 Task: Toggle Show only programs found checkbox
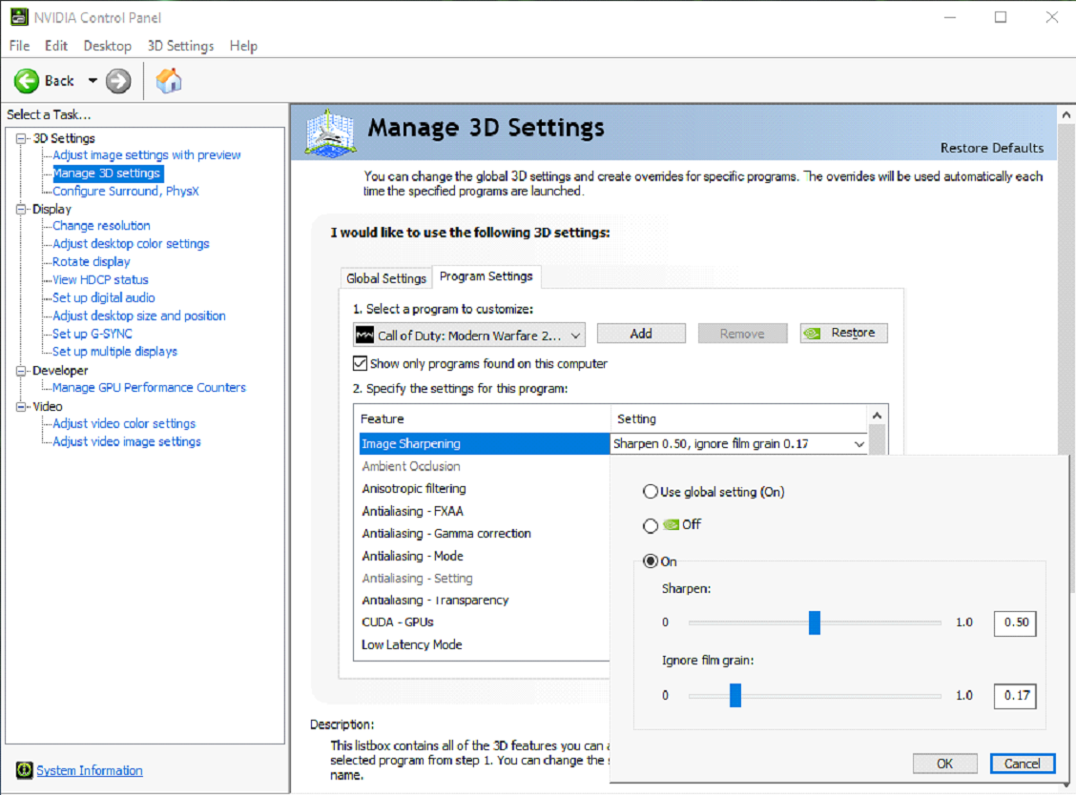tap(360, 363)
